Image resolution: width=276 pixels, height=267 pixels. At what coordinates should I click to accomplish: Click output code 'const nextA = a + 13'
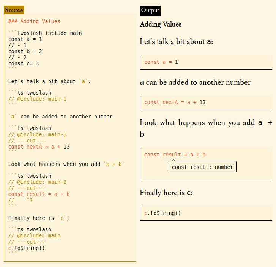point(175,102)
